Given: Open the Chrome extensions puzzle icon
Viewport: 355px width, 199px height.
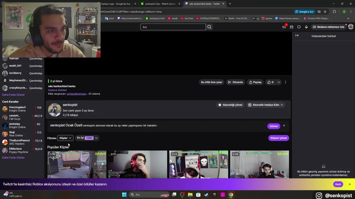Looking at the screenshot, I should (x=334, y=12).
